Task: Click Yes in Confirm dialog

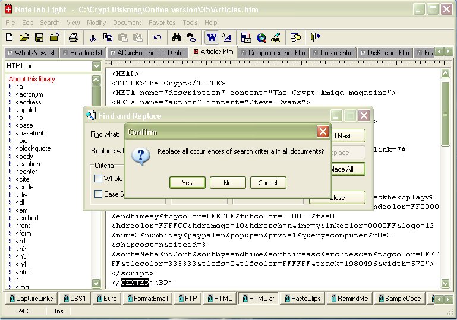Action: (x=187, y=183)
